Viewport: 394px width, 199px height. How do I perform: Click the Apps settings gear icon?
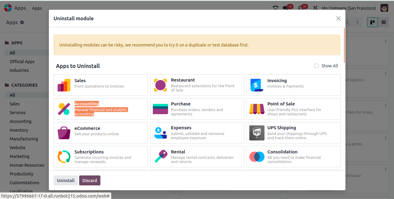click(x=22, y=22)
